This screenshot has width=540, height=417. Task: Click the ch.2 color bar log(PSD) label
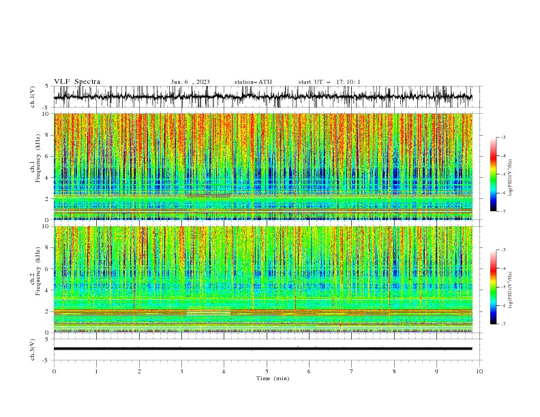511,290
